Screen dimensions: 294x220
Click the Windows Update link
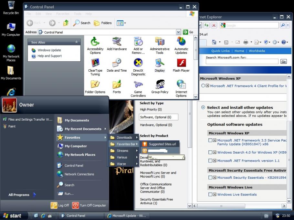tap(49, 50)
